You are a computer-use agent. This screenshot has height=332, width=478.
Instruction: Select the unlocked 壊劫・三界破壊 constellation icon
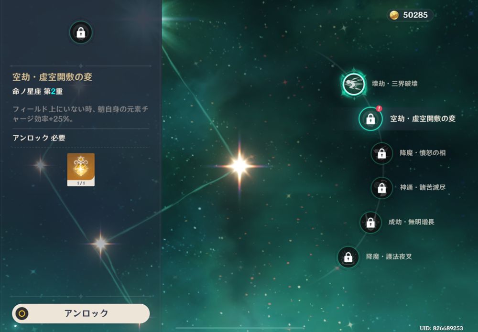354,84
